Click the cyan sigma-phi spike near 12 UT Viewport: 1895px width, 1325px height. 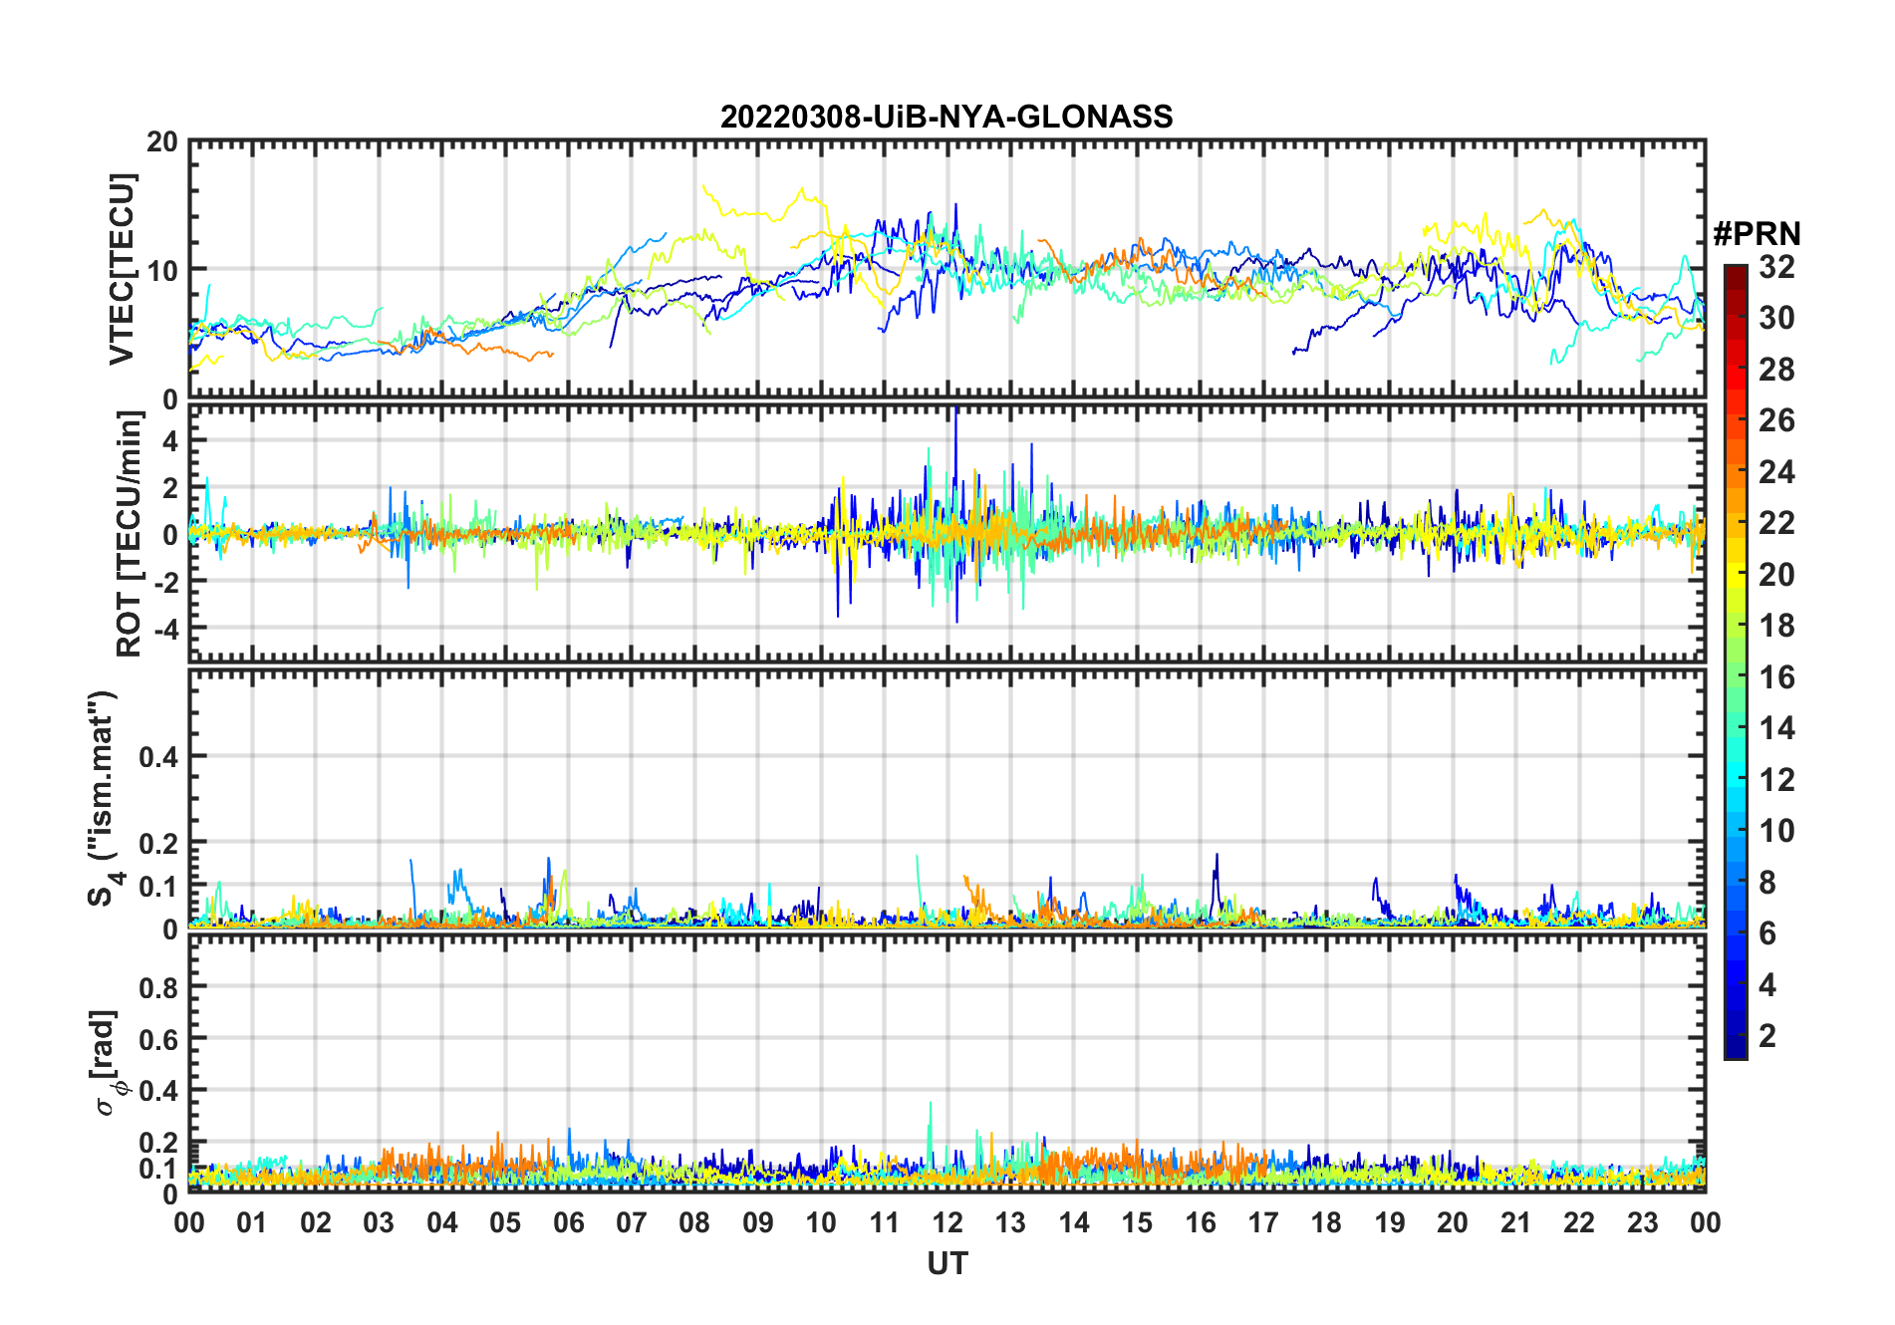(x=931, y=1104)
